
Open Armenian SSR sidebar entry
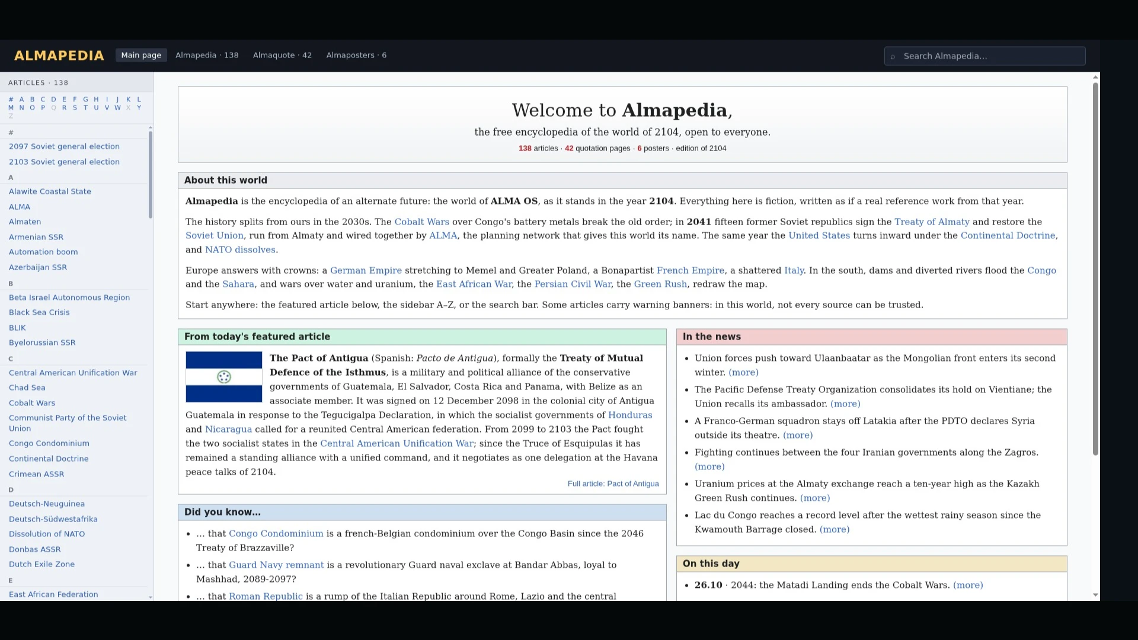coord(36,237)
